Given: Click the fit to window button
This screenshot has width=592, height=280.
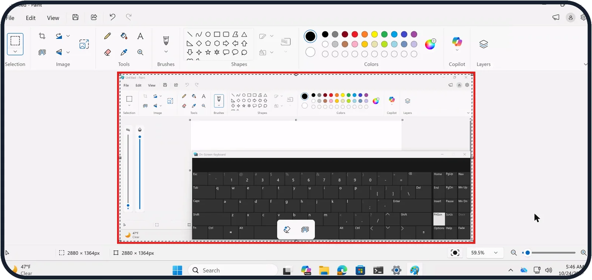Looking at the screenshot, I should pos(455,253).
